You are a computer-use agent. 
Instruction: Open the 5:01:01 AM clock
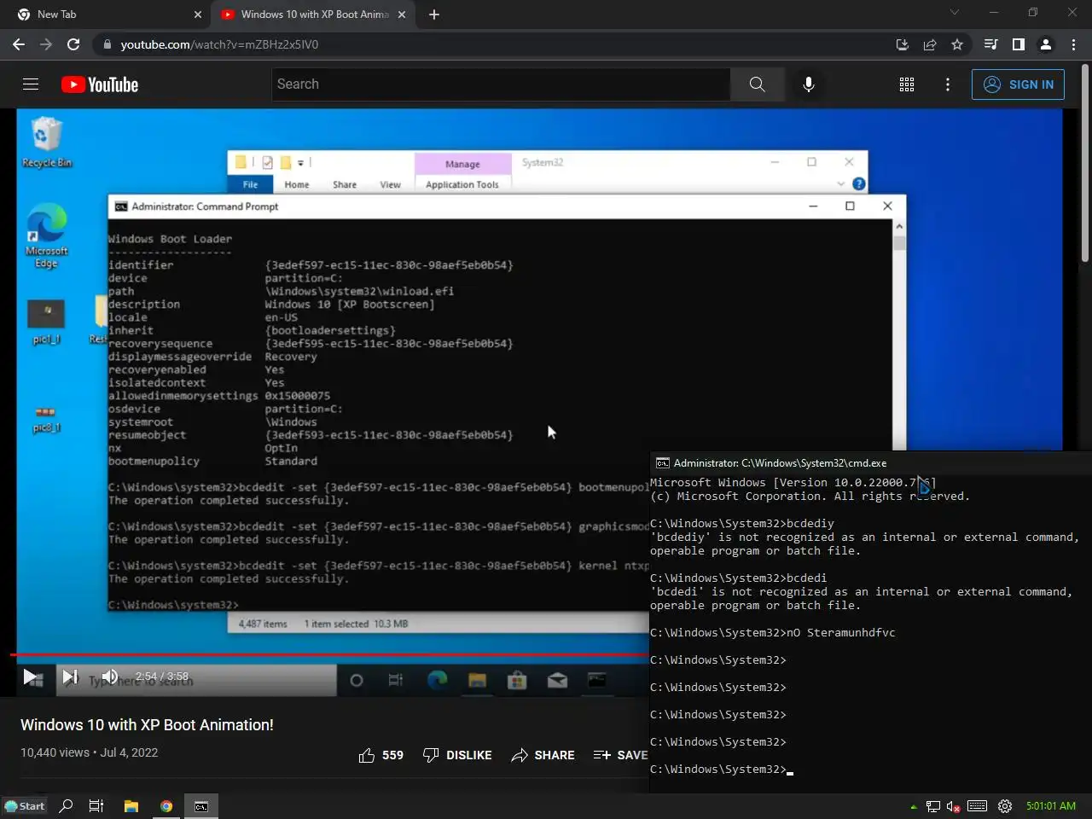(1051, 806)
